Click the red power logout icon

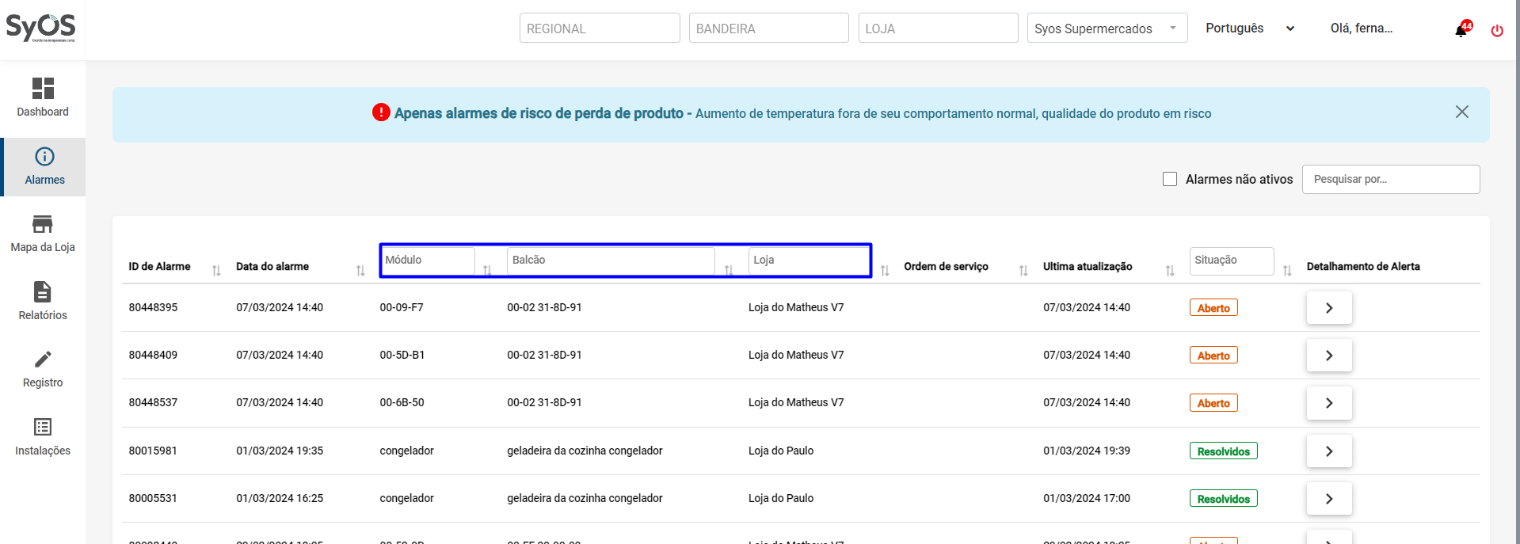pos(1497,31)
